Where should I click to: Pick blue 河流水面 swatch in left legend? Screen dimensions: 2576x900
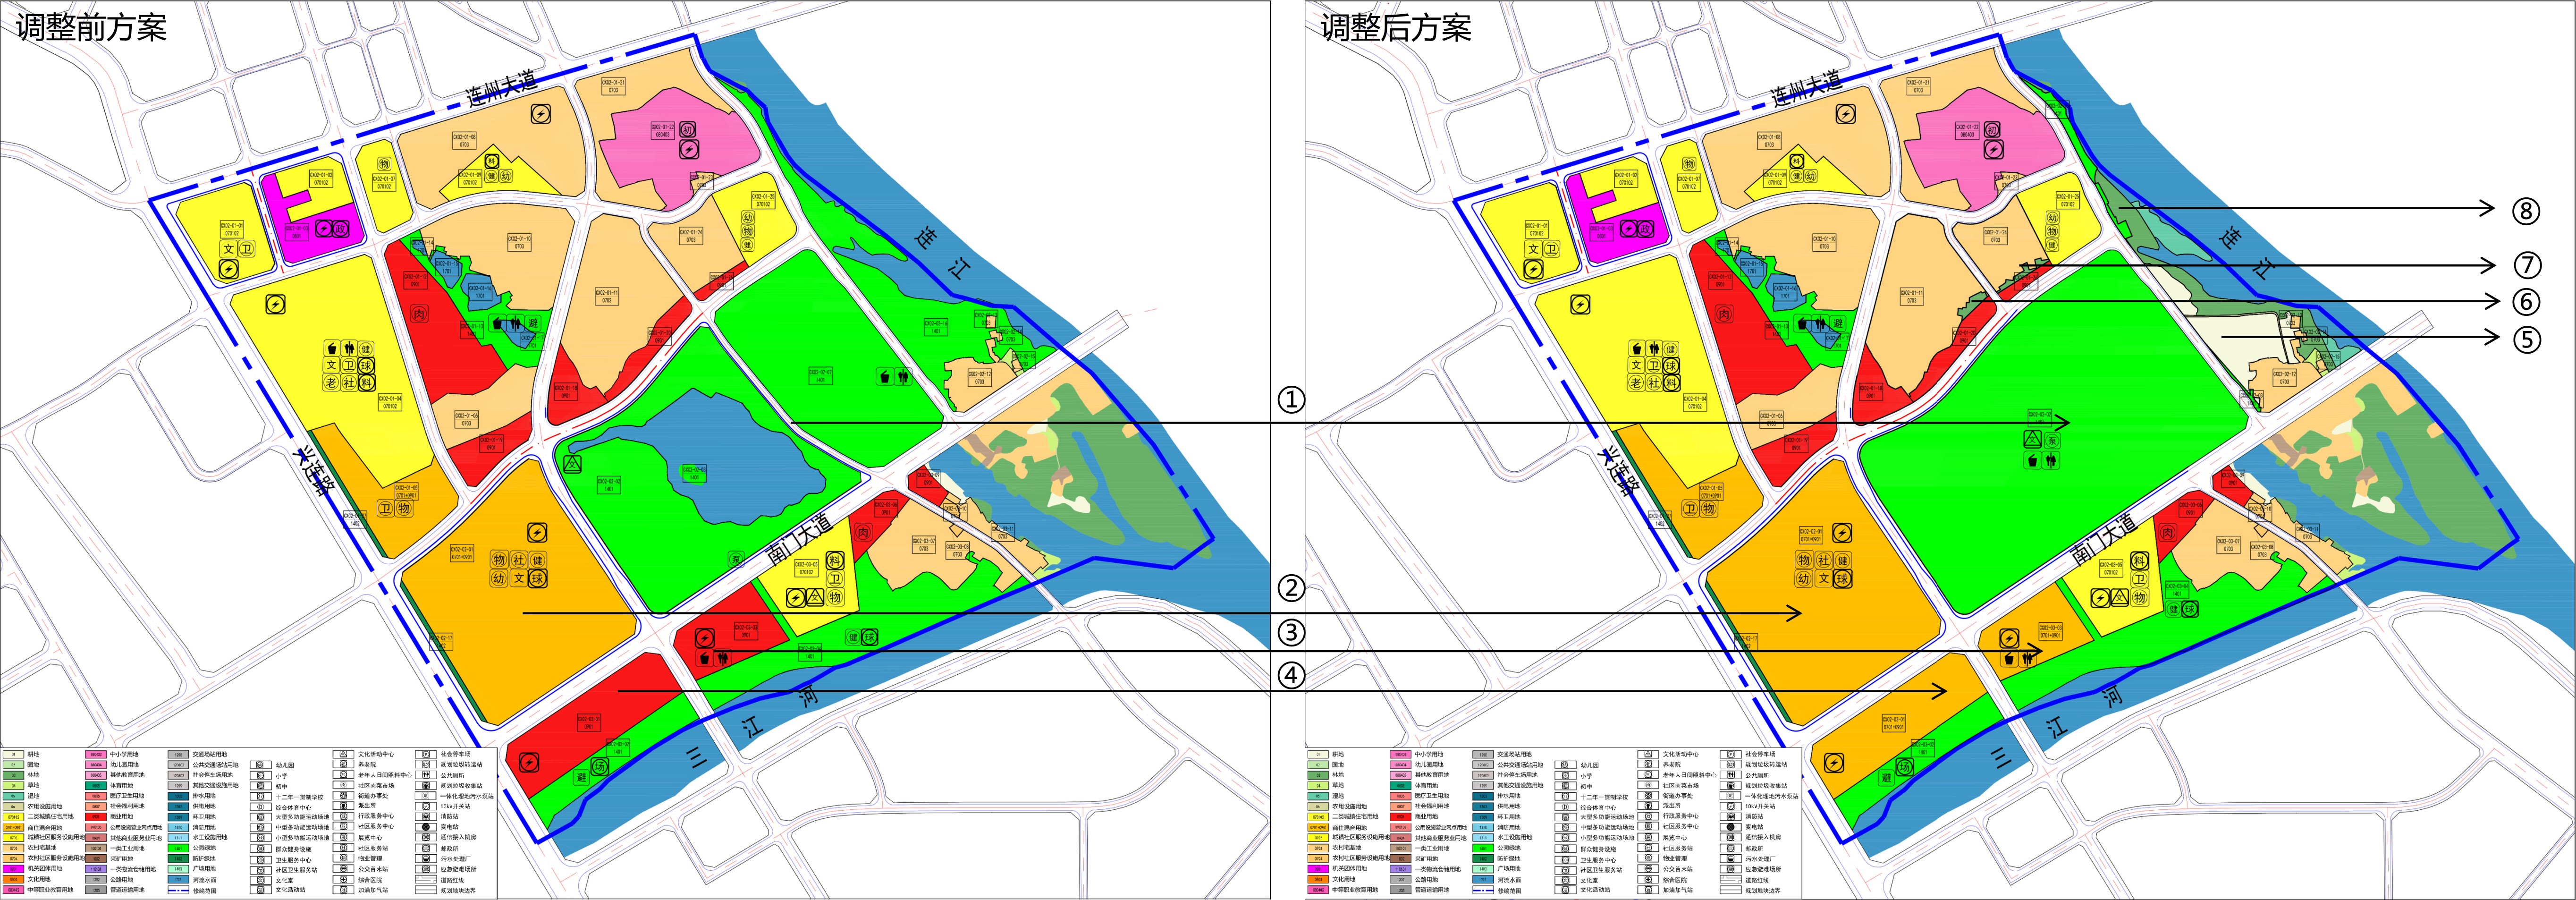pos(178,880)
